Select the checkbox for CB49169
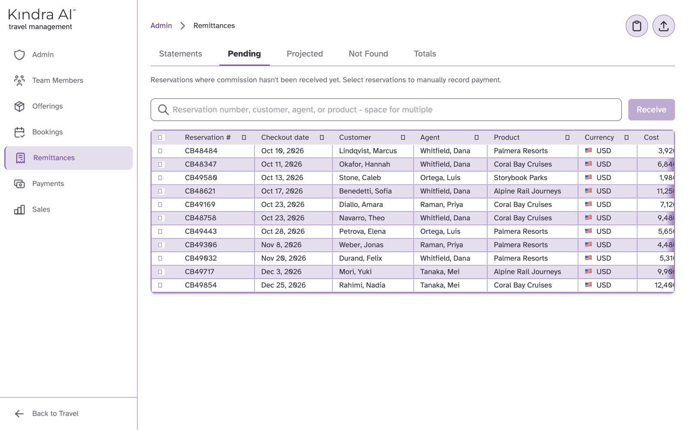The width and height of the screenshot is (688, 430). coord(160,205)
